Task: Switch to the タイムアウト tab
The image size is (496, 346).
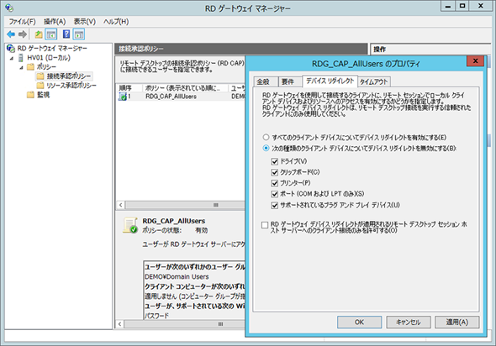Action: 373,81
